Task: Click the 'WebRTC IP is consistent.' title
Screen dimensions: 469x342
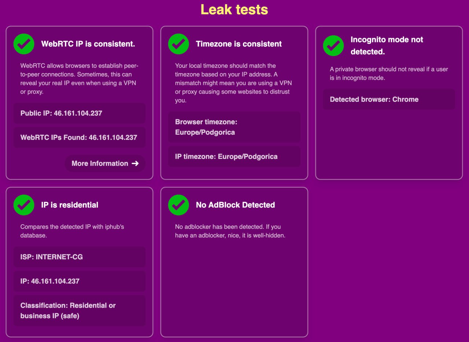Action: (x=88, y=44)
